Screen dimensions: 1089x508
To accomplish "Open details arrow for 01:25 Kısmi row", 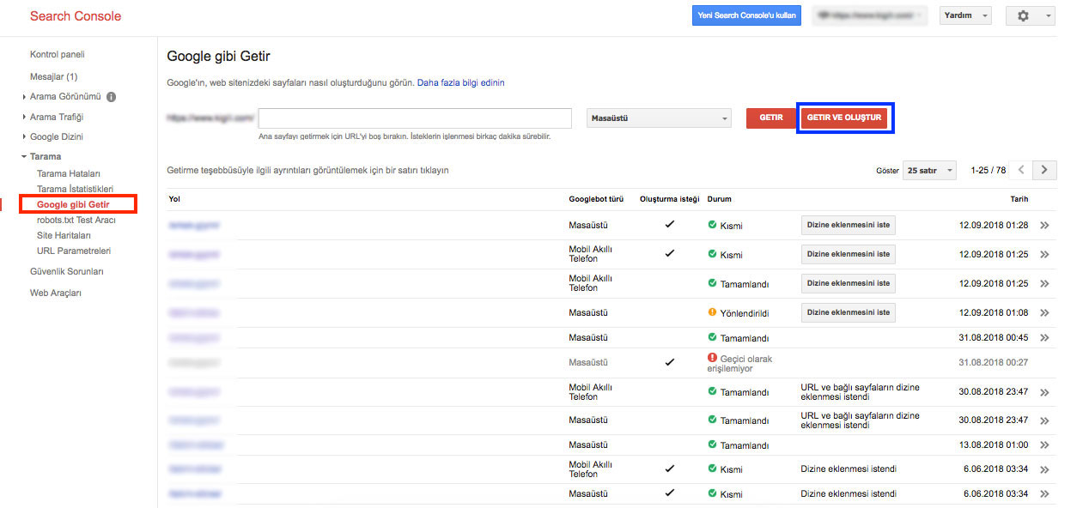I will (1044, 255).
